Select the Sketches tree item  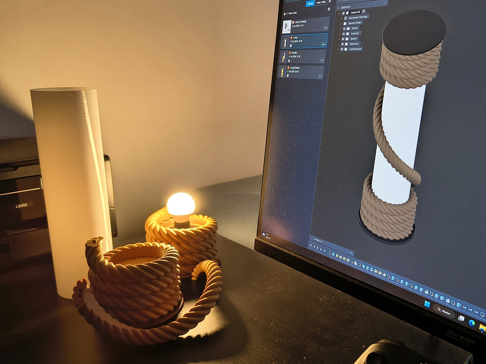click(354, 44)
